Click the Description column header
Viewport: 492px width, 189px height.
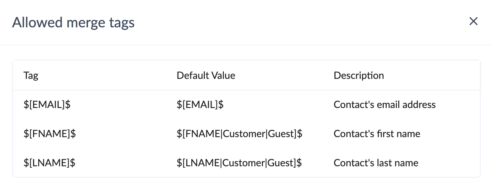(x=359, y=75)
